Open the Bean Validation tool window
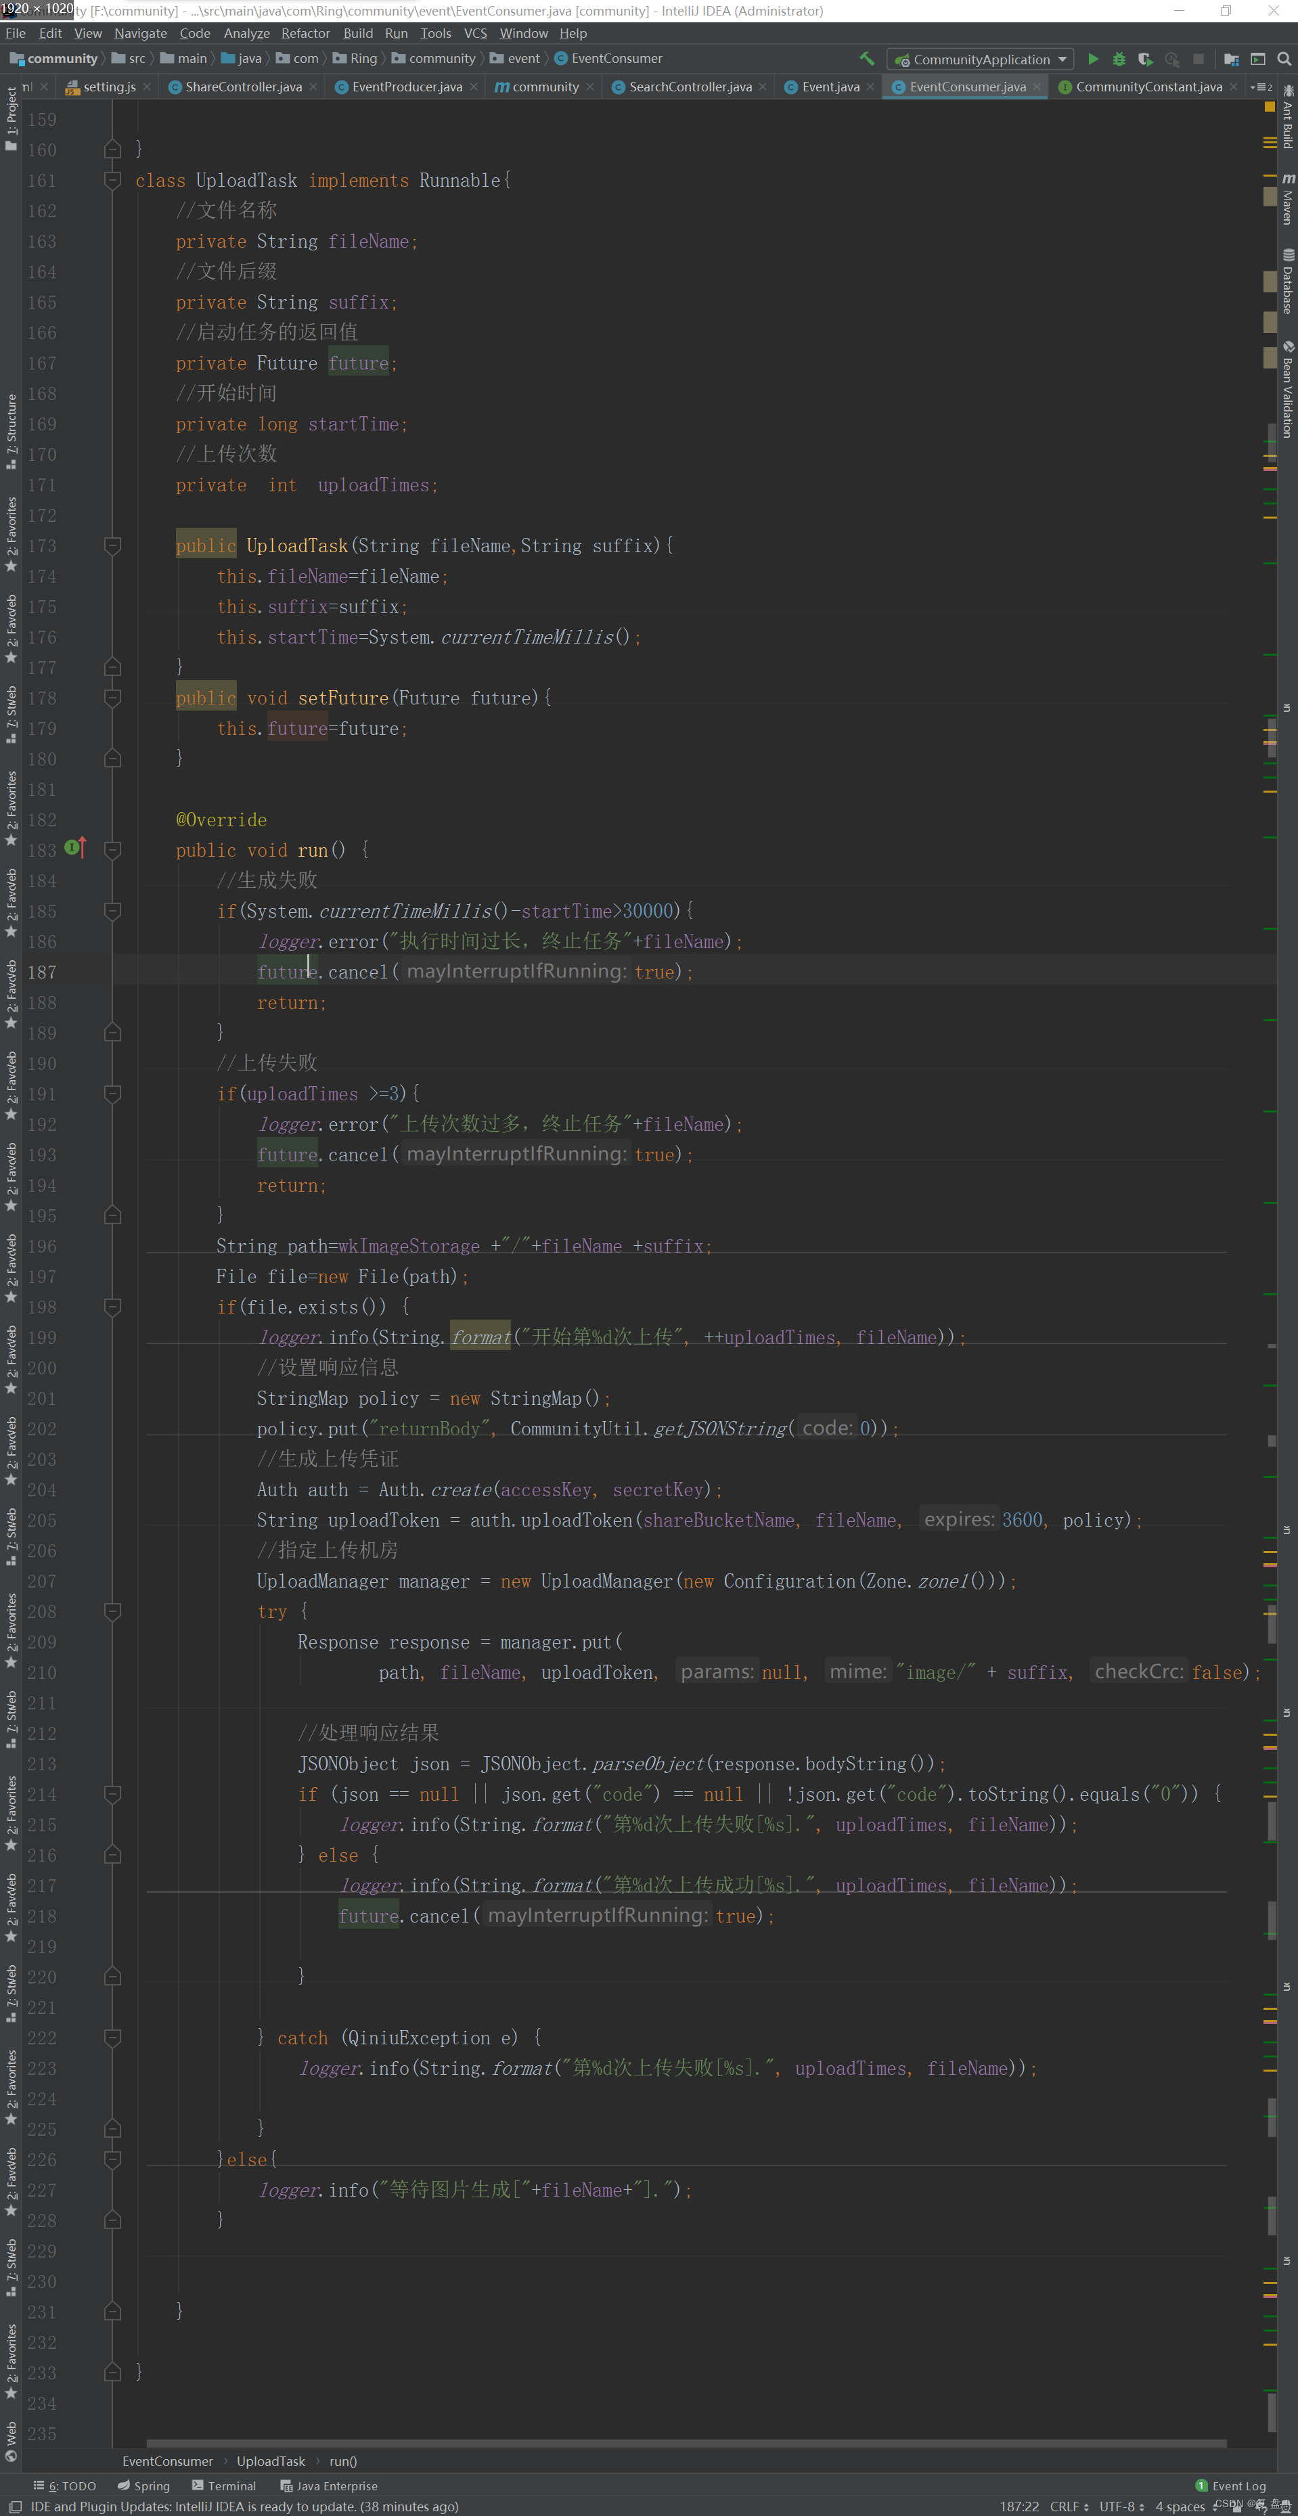Image resolution: width=1298 pixels, height=2516 pixels. (1287, 388)
